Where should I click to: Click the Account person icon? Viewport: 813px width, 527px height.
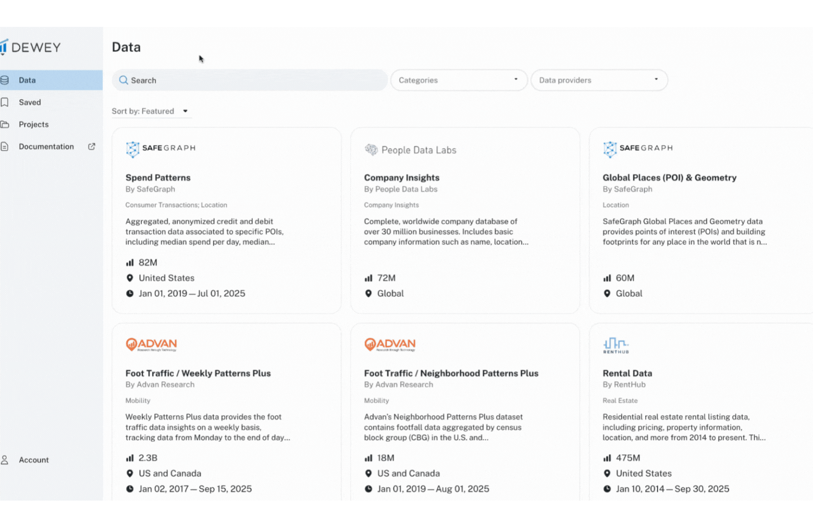pyautogui.click(x=5, y=460)
